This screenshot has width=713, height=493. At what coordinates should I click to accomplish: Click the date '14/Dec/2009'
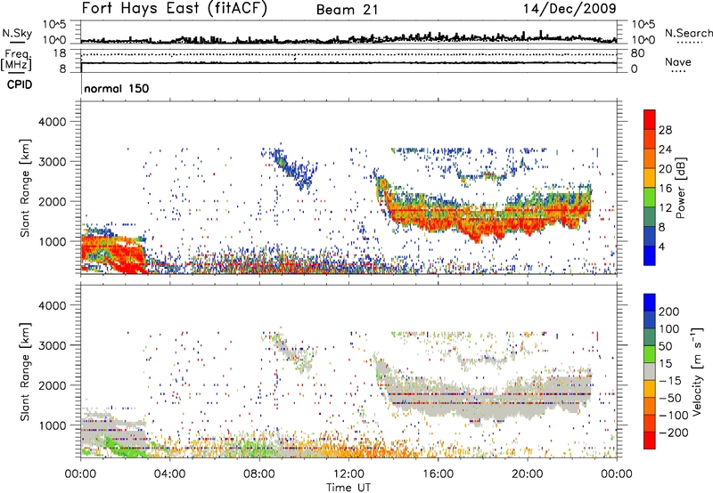[570, 8]
